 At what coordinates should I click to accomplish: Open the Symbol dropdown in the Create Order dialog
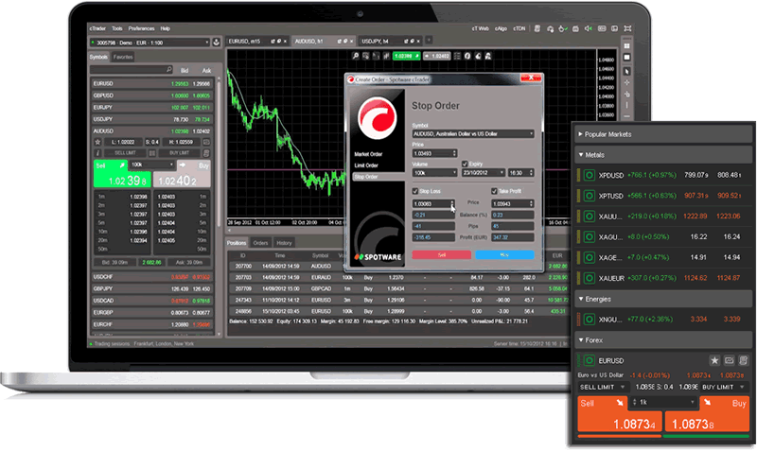[x=473, y=133]
